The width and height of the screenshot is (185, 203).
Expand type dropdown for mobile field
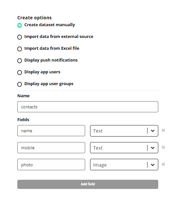pyautogui.click(x=124, y=148)
